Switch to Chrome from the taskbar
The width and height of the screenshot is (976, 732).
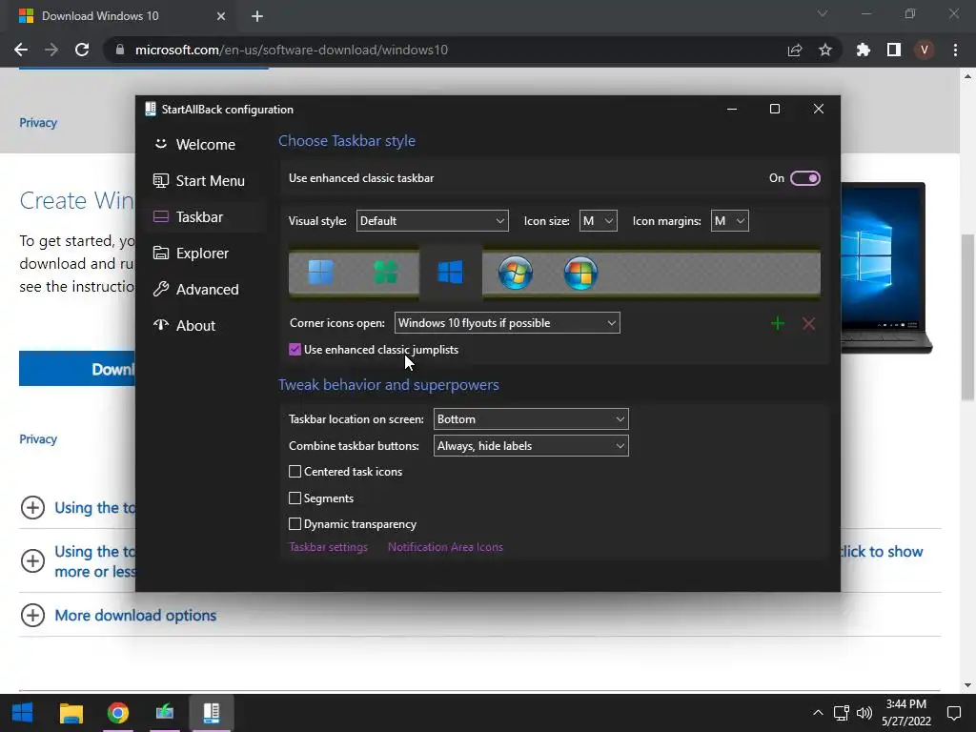click(117, 713)
